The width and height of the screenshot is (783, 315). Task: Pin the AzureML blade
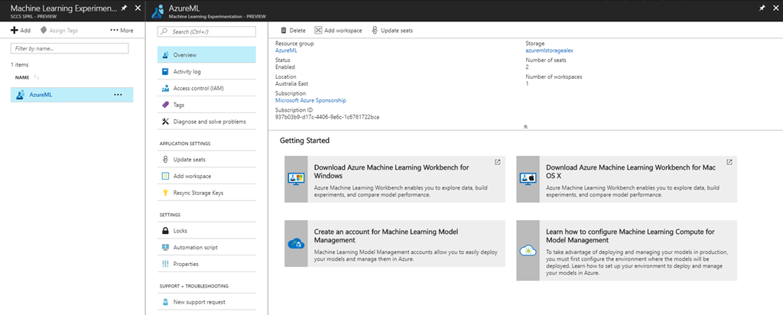pyautogui.click(x=762, y=8)
